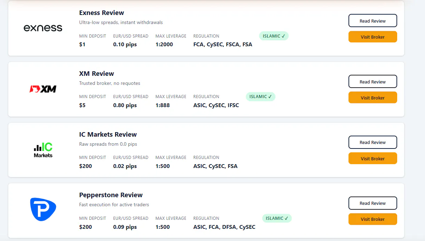Visit Broker for Pepperstone
The height and width of the screenshot is (241, 425).
[x=372, y=219]
